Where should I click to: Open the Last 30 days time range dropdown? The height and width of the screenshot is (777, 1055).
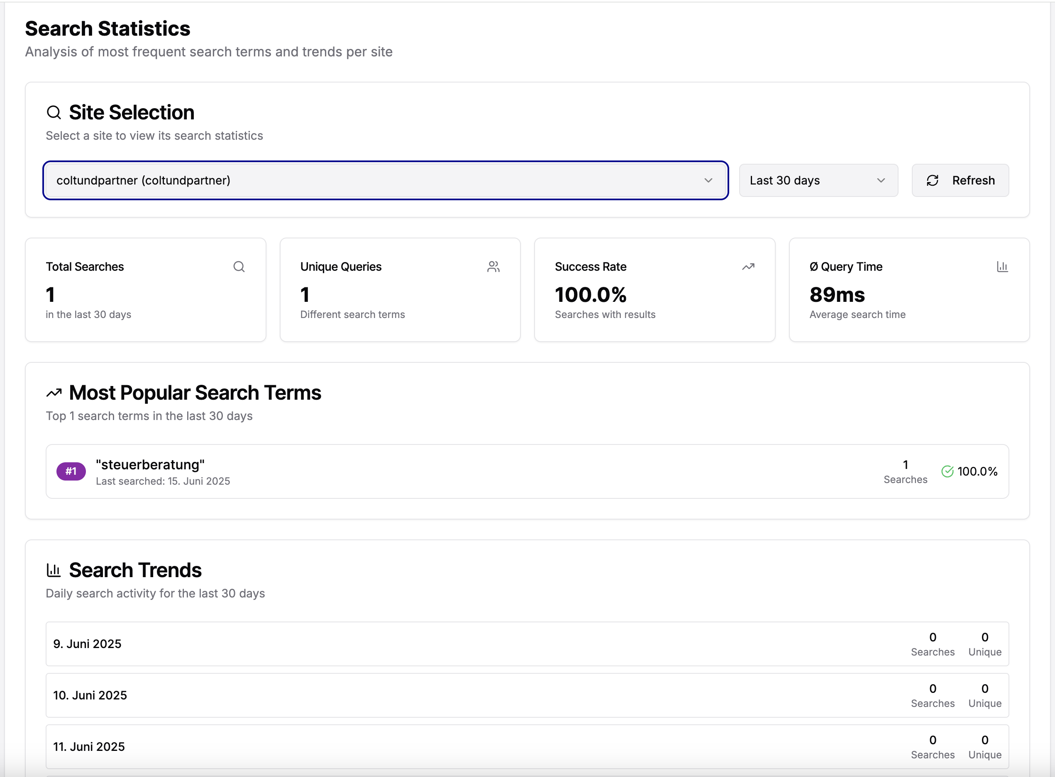(x=818, y=180)
